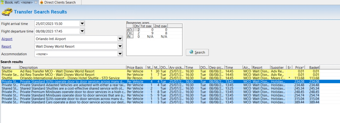
Task: Click the Basket column header
Action: click(x=313, y=67)
